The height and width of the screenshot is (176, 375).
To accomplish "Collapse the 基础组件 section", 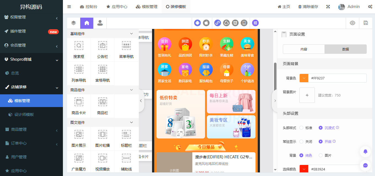I will [x=131, y=33].
